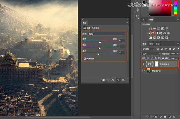The width and height of the screenshot is (180, 119).
Task: Filter layers by smart object type
Action: pos(174,49)
